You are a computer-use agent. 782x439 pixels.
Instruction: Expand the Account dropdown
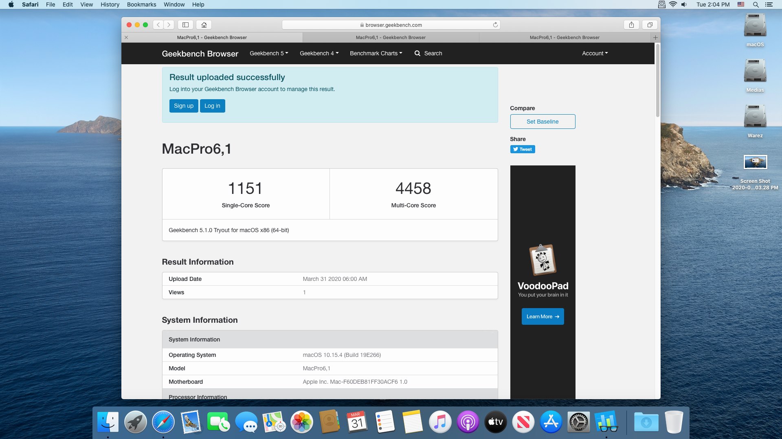[595, 53]
